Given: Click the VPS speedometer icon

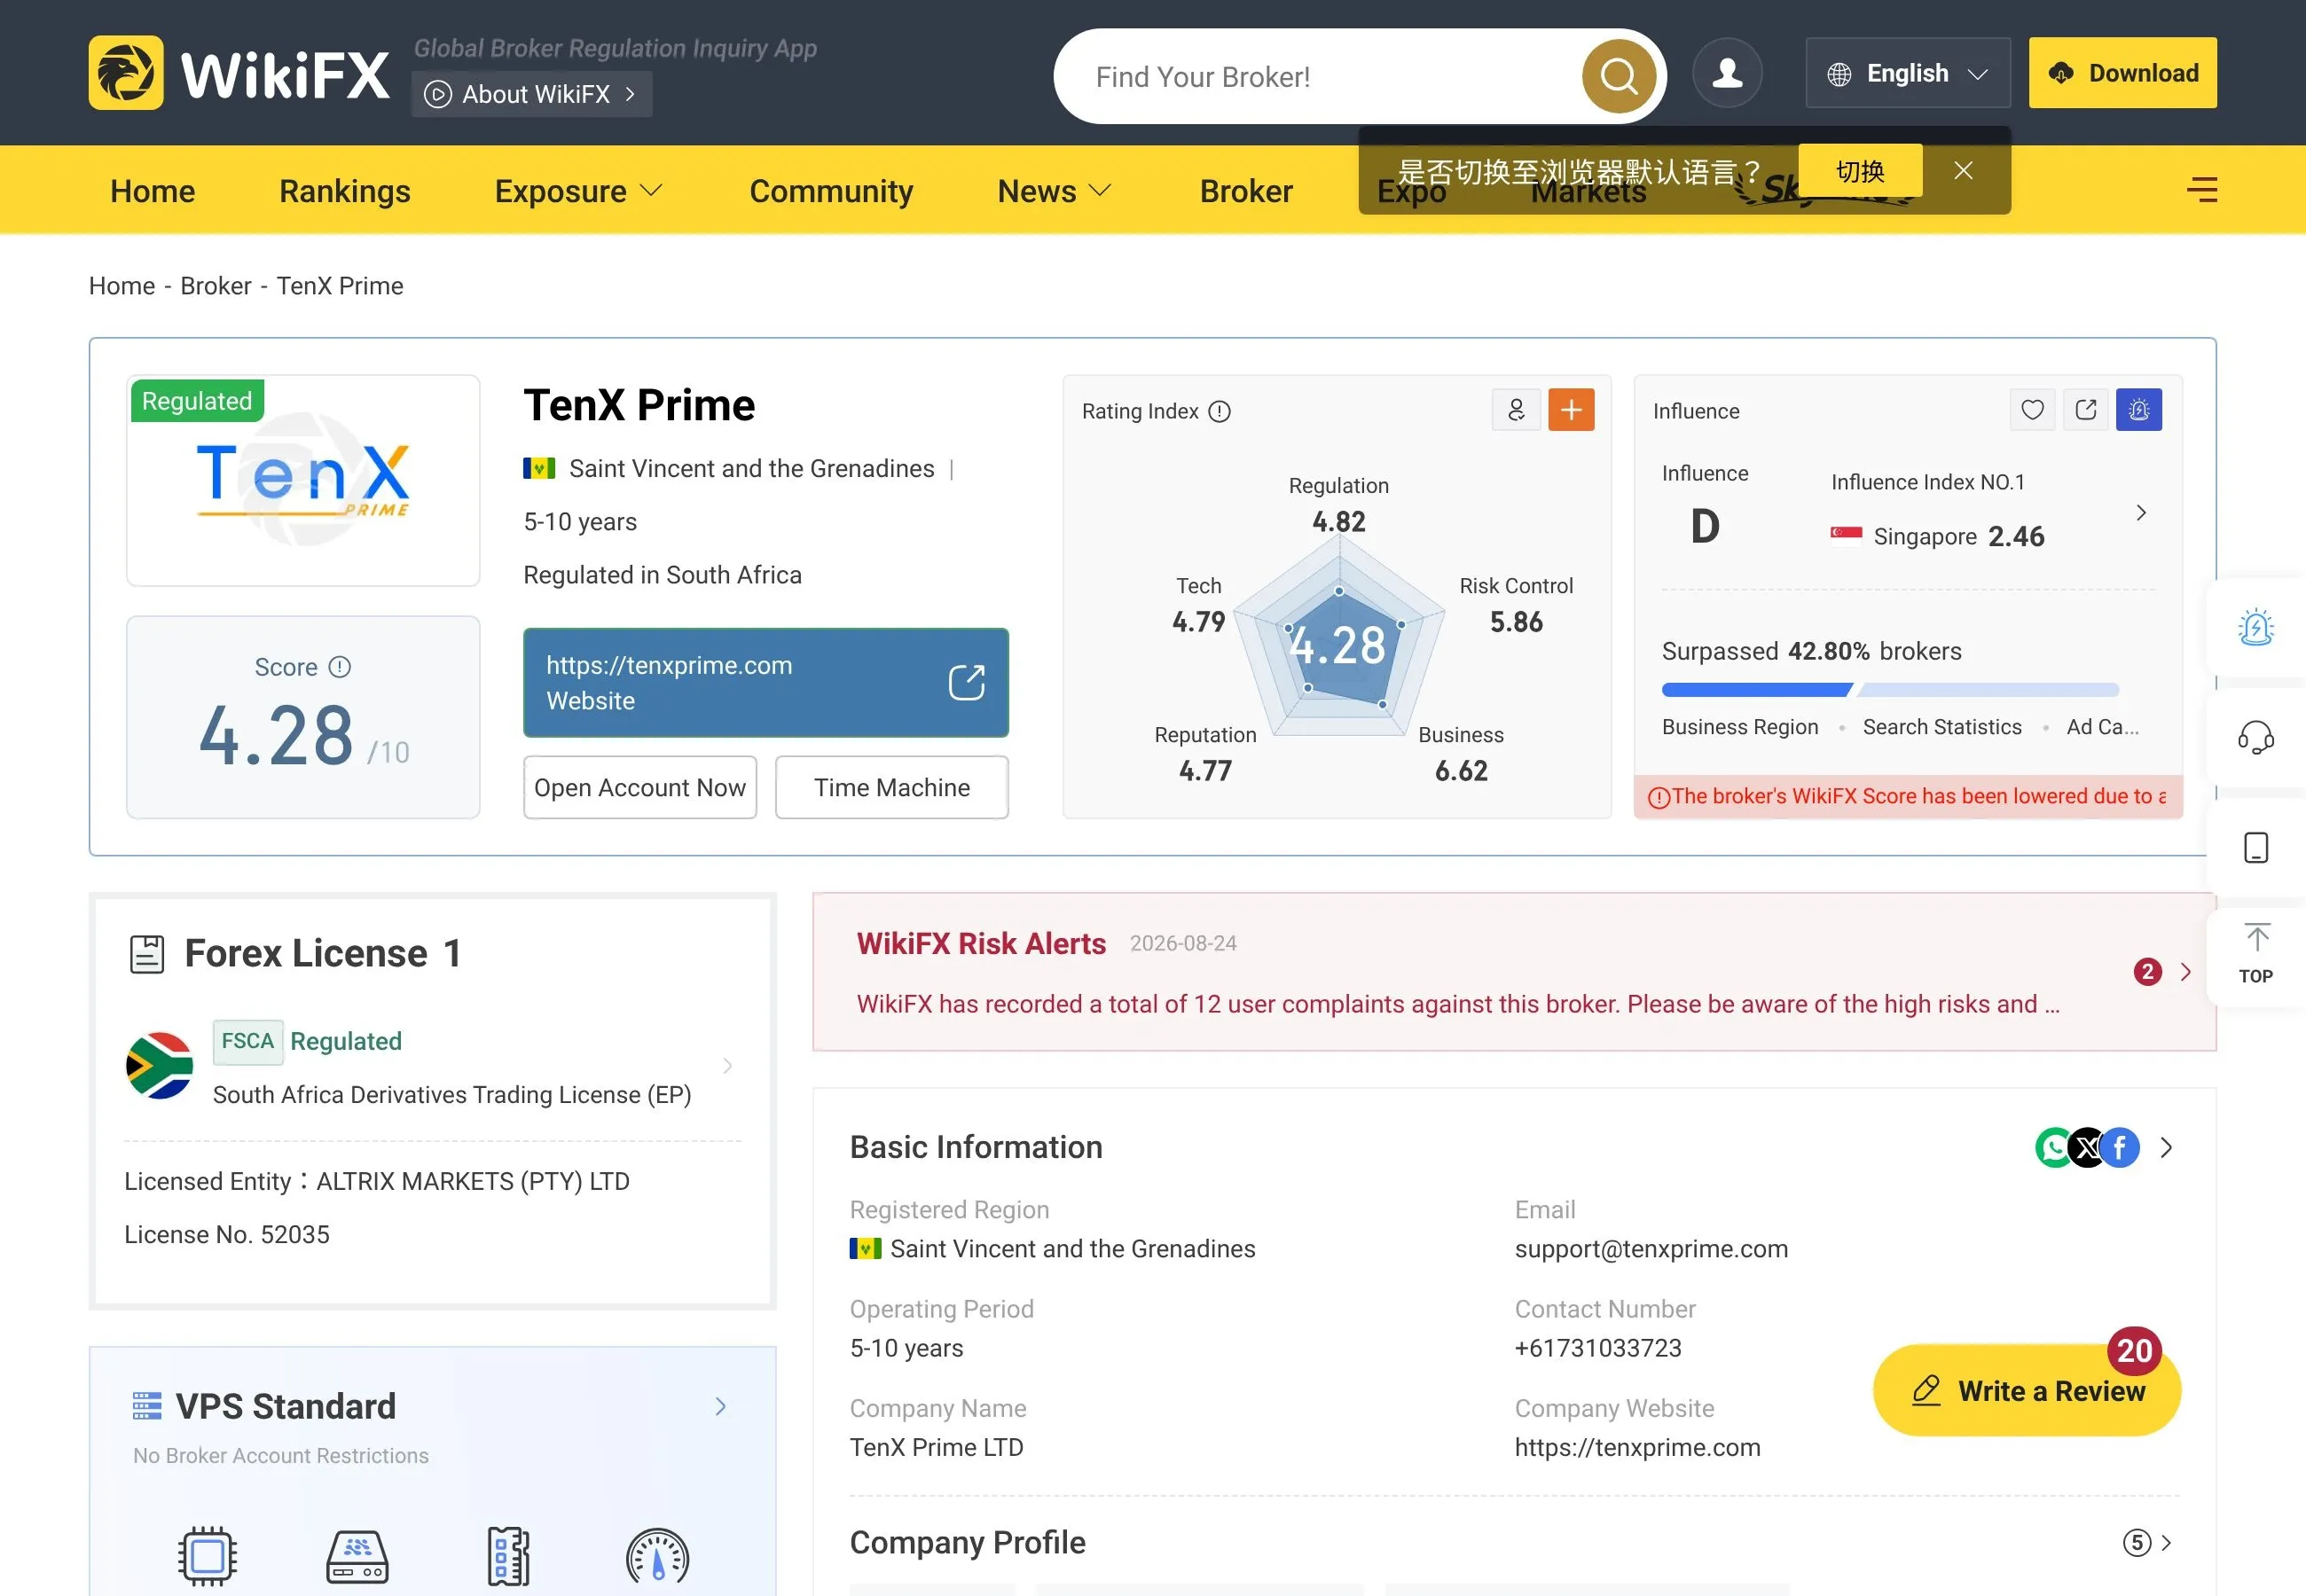Looking at the screenshot, I should 657,1556.
